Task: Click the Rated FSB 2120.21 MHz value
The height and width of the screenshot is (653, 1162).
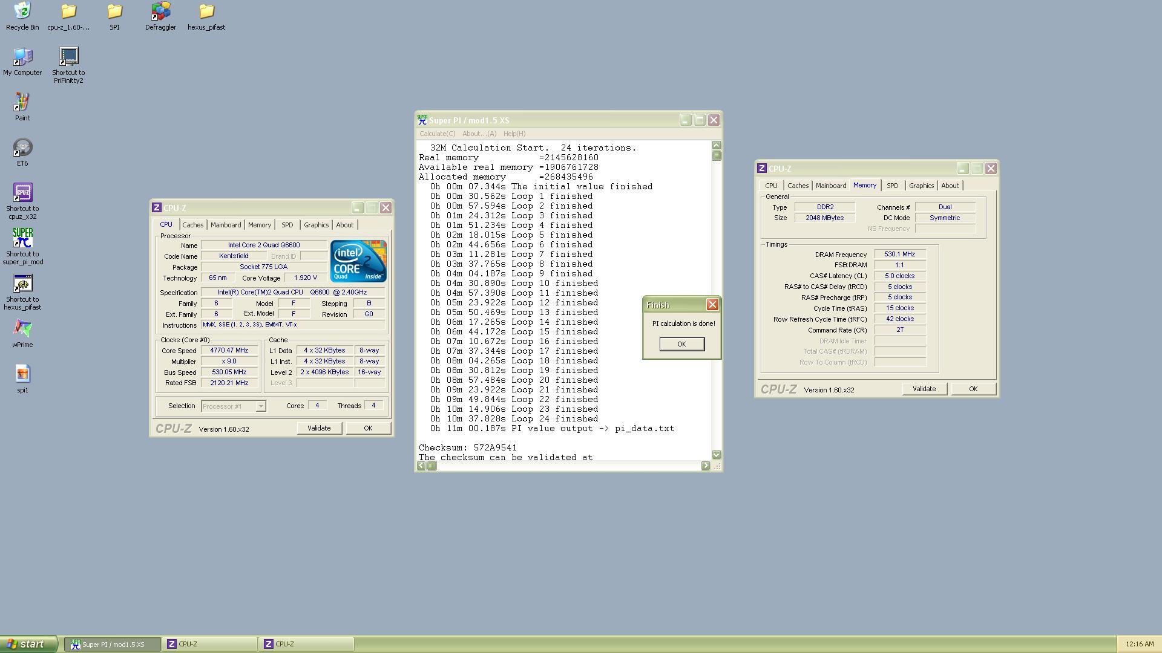Action: (229, 383)
